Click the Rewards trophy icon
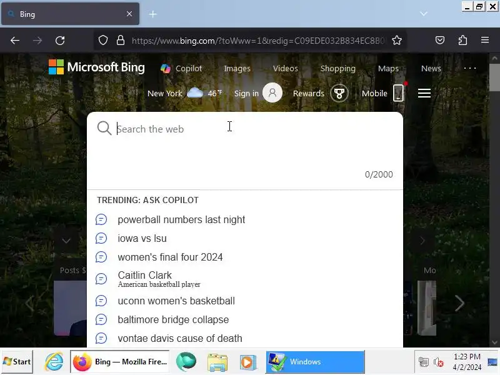Screen dimensions: 500x375 (x=339, y=93)
